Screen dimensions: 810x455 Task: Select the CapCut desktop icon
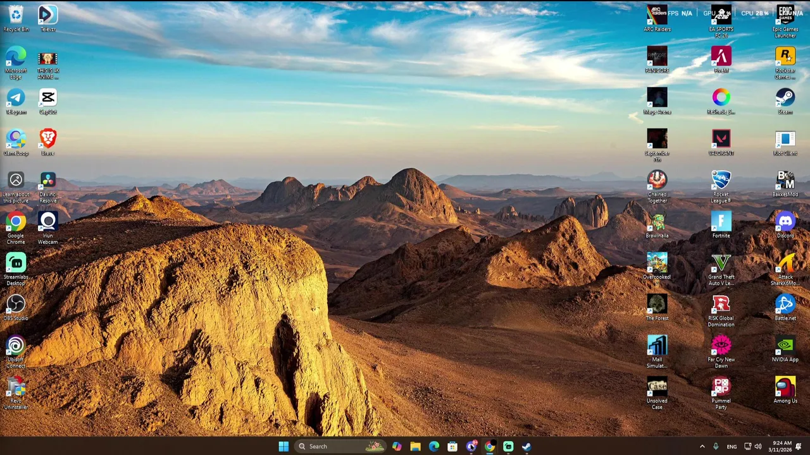pyautogui.click(x=47, y=101)
